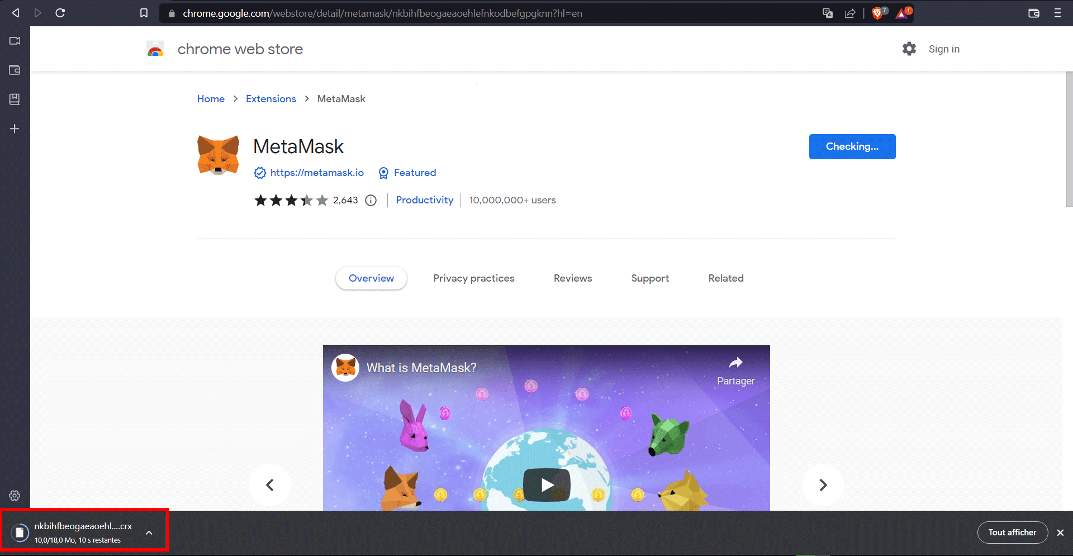This screenshot has width=1073, height=556.
Task: Open the Brave Shields lion icon
Action: click(x=879, y=13)
